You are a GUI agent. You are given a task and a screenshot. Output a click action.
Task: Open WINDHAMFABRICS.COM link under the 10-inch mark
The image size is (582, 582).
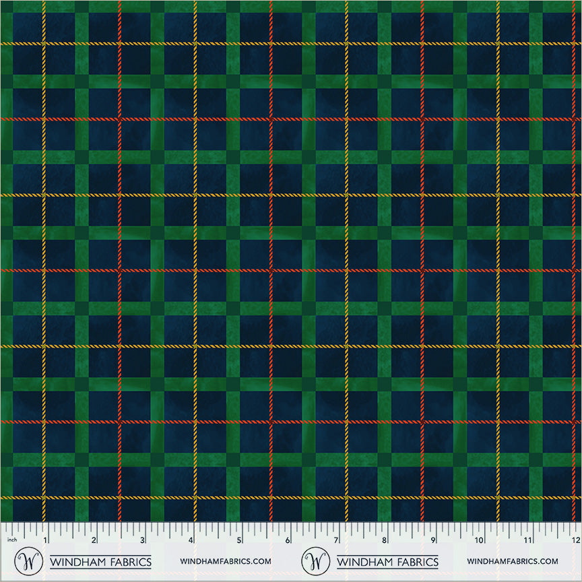pos(512,561)
